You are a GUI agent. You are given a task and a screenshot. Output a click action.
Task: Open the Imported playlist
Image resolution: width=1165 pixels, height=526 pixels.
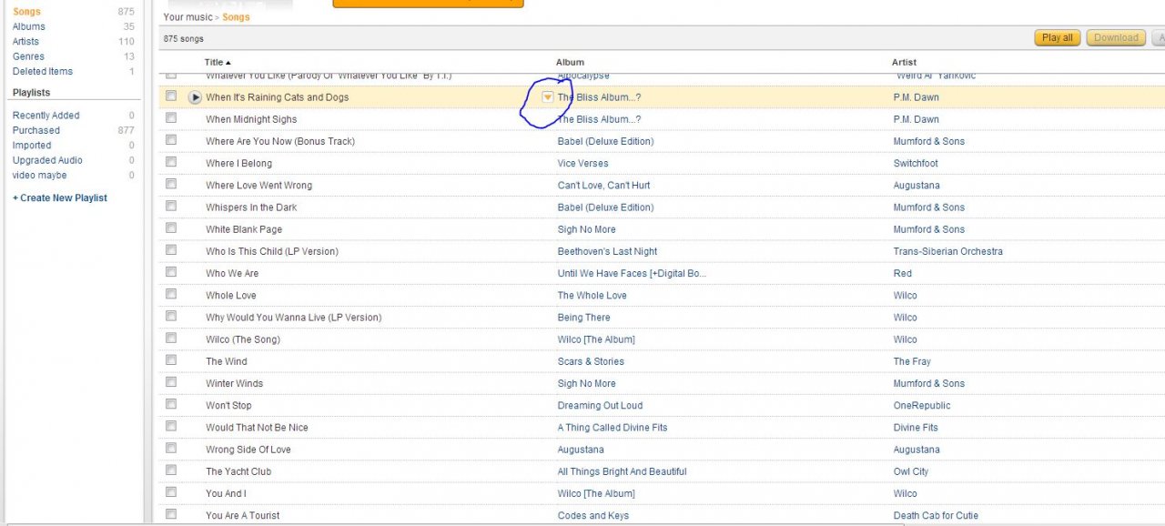click(32, 145)
